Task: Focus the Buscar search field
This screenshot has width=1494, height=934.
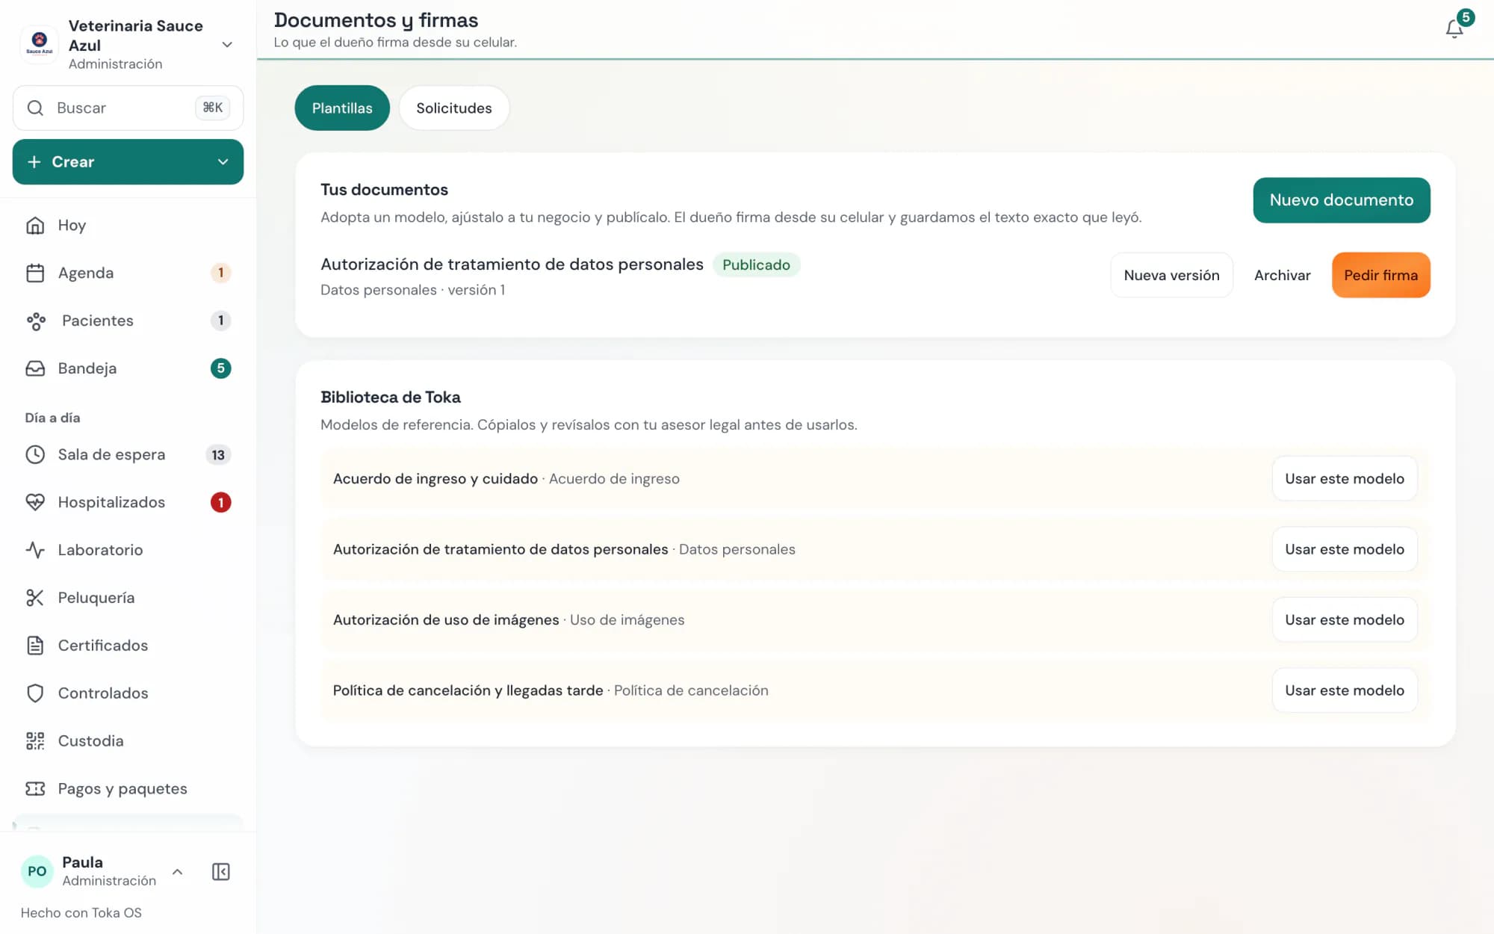Action: tap(128, 108)
